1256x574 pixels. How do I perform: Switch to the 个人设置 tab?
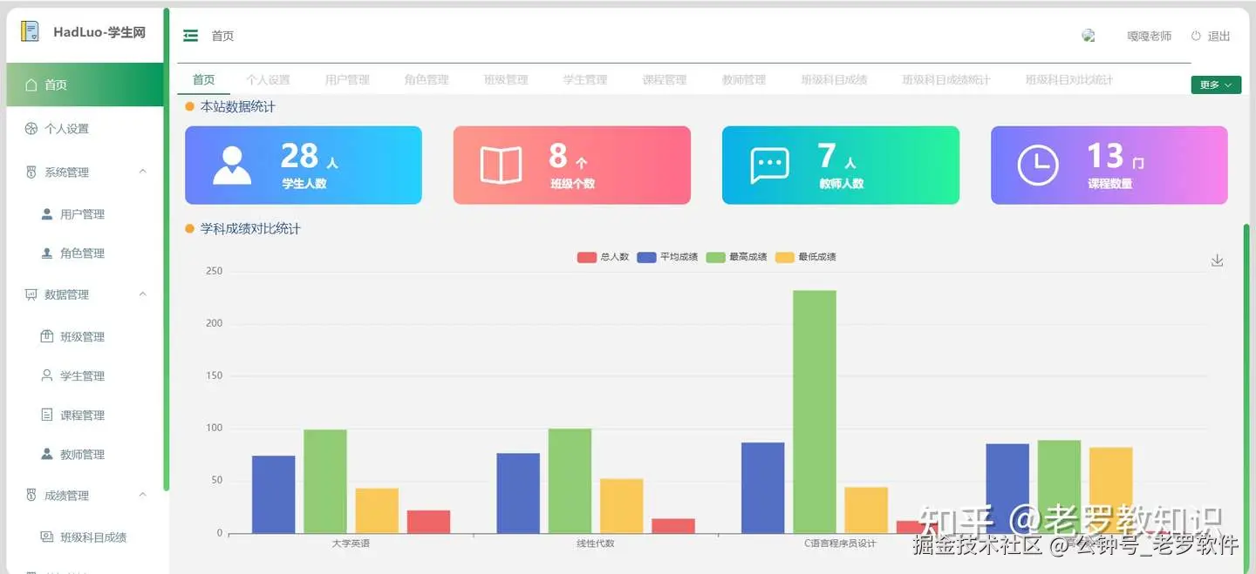(268, 79)
